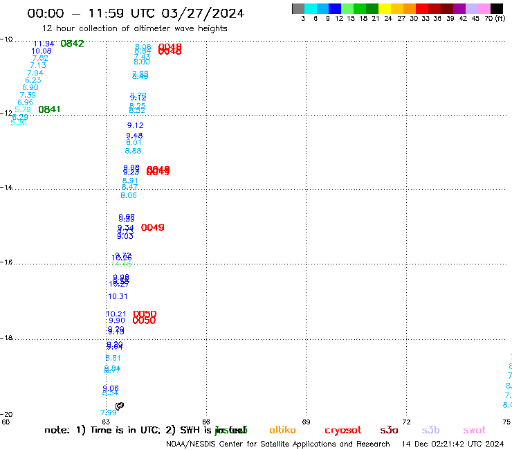This screenshot has width=512, height=450.
Task: Click the 7.99 wave height reading
Action: pyautogui.click(x=108, y=413)
